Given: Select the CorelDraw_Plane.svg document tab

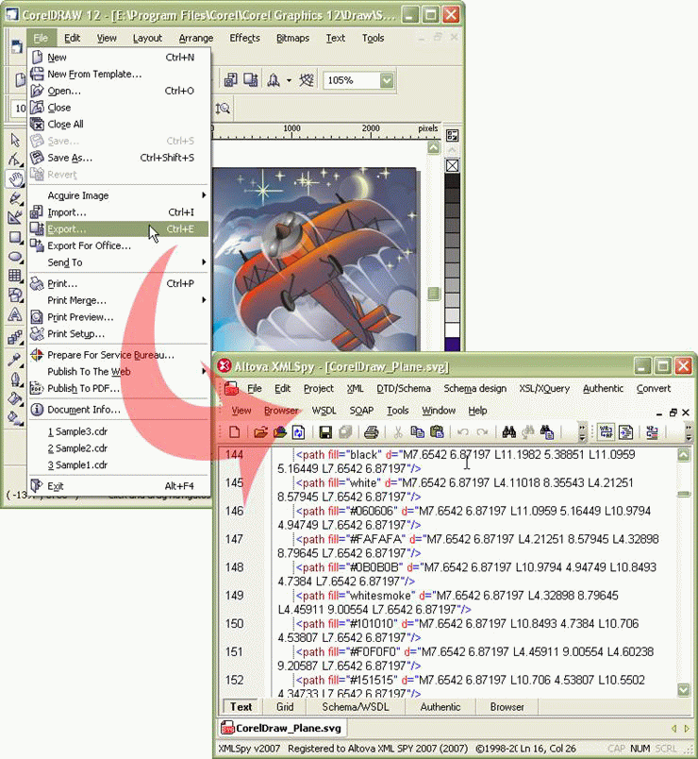Looking at the screenshot, I should coord(281,728).
